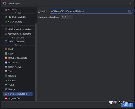Click the Create button
The width and height of the screenshot is (135, 109).
pos(127,105)
